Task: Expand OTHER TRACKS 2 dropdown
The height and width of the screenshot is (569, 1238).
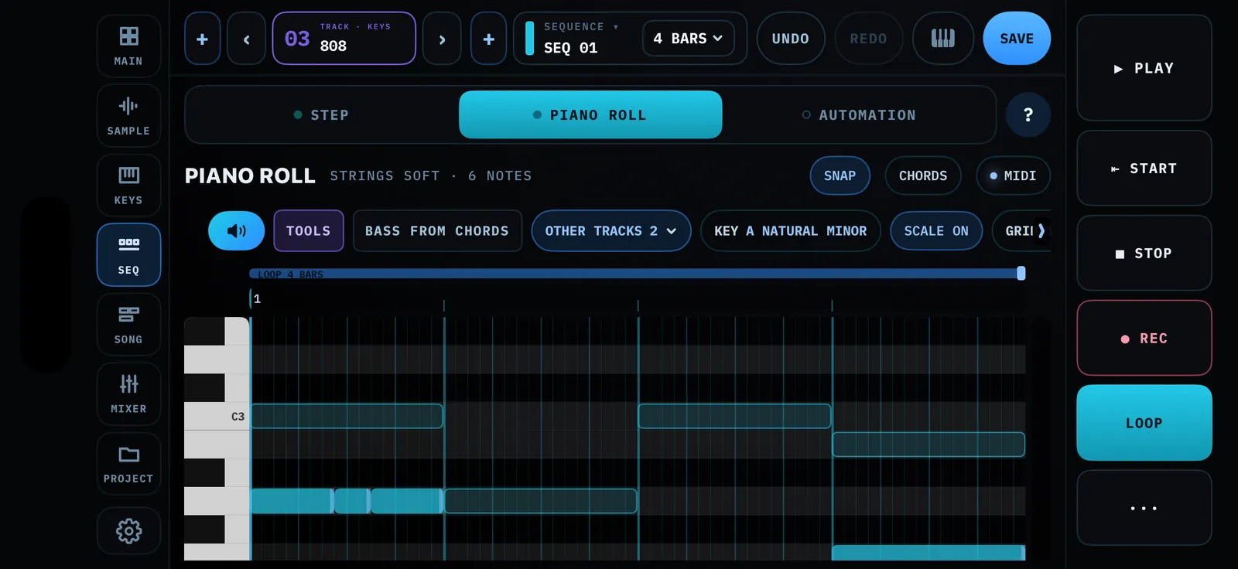Action: (x=610, y=230)
